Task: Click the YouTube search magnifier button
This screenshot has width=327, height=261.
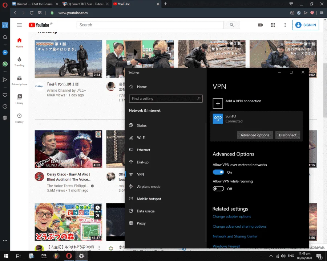Action: [x=232, y=25]
